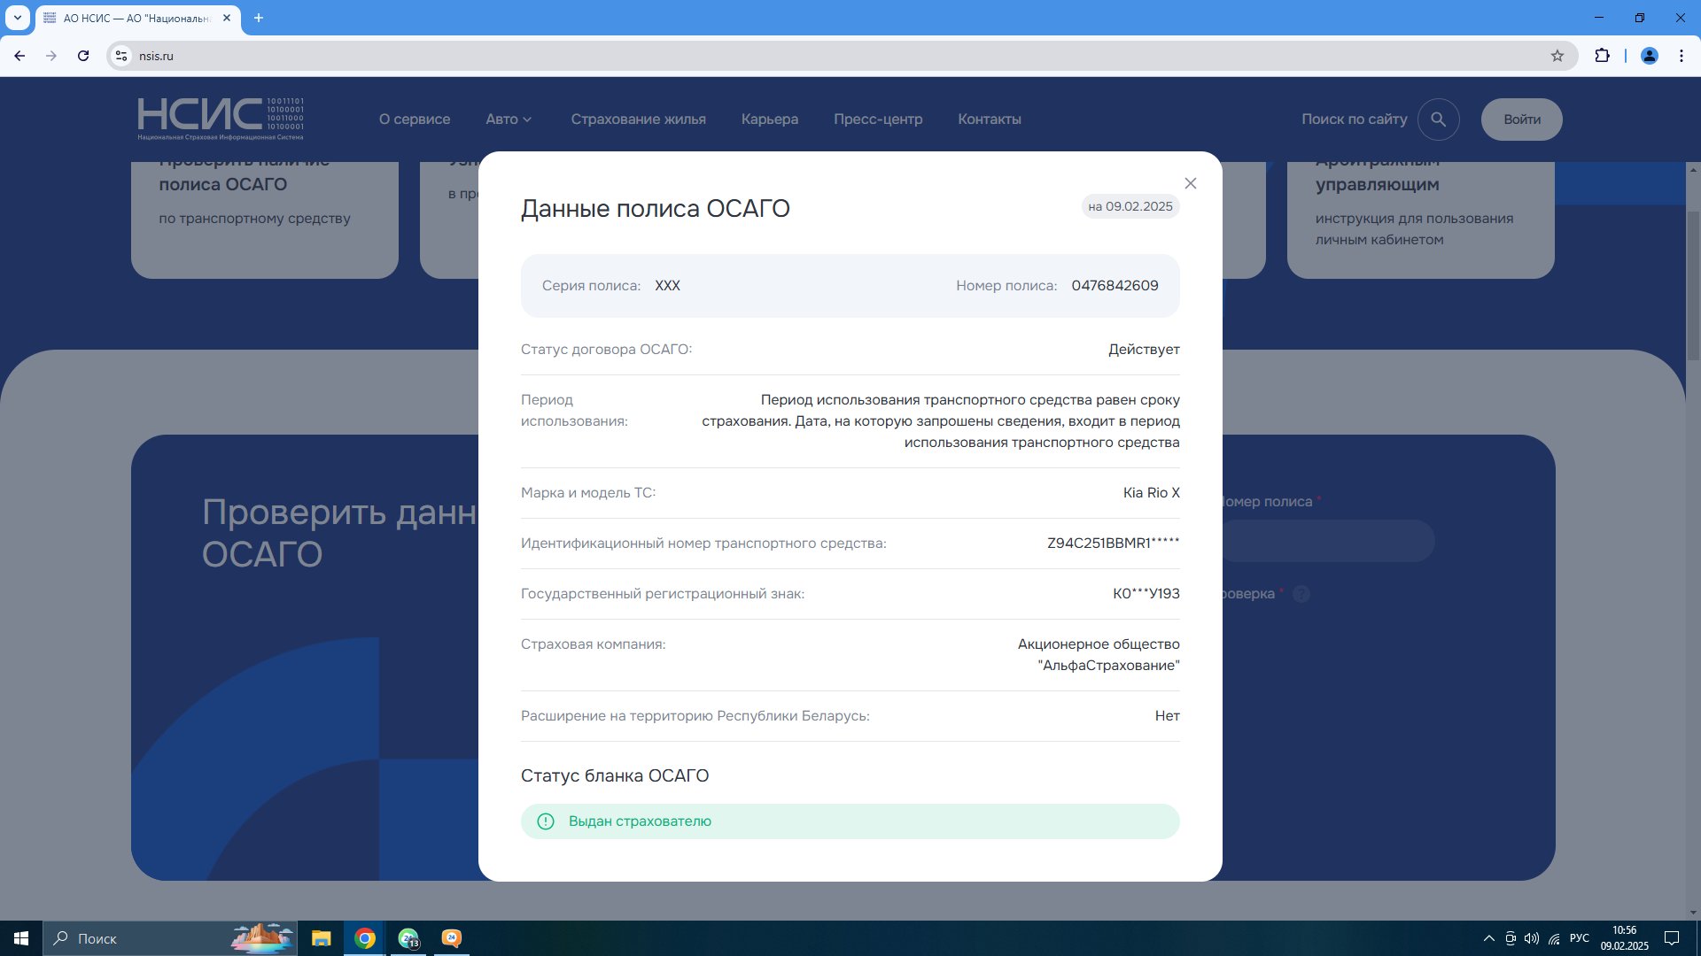
Task: Open the taskbar clock and date
Action: click(x=1624, y=938)
